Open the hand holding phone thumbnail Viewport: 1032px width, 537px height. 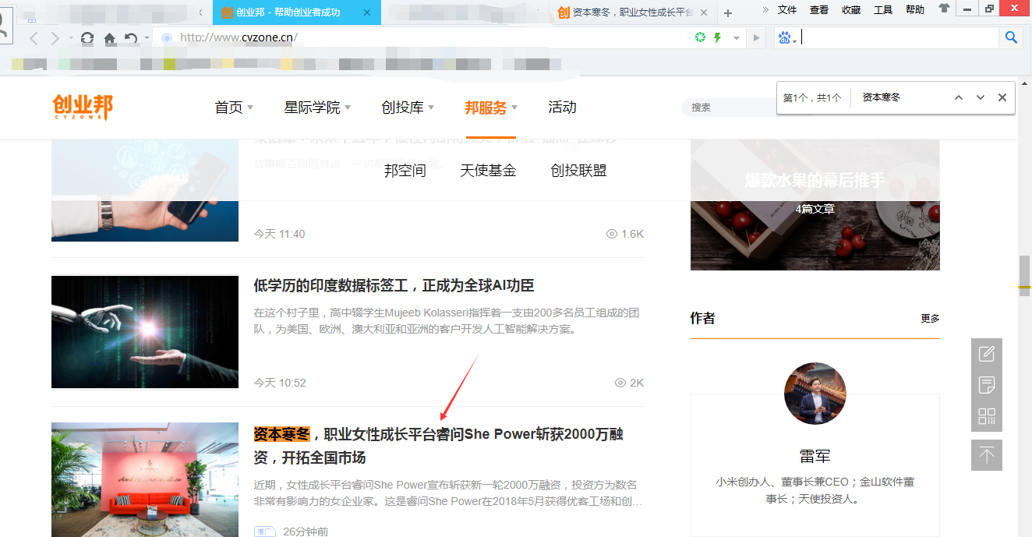(x=145, y=191)
